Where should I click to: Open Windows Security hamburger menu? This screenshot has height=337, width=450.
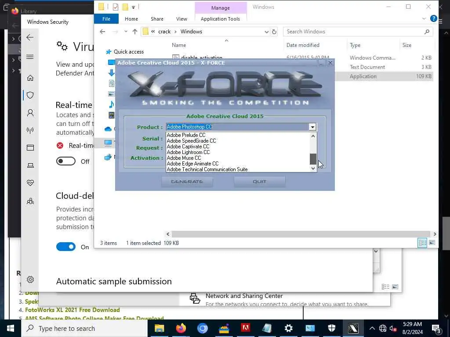point(30,57)
